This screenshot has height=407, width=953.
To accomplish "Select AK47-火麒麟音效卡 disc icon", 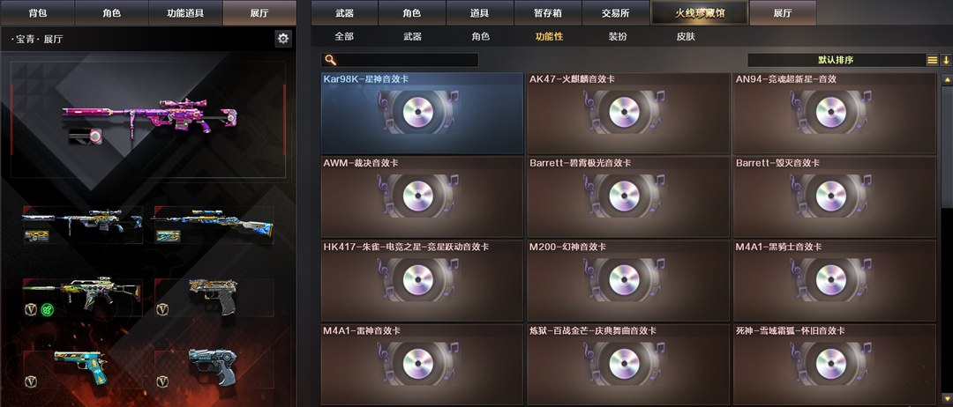I will (x=624, y=112).
